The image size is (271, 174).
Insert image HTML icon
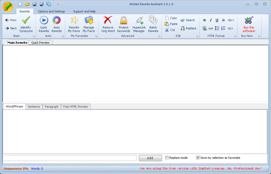pos(205,28)
